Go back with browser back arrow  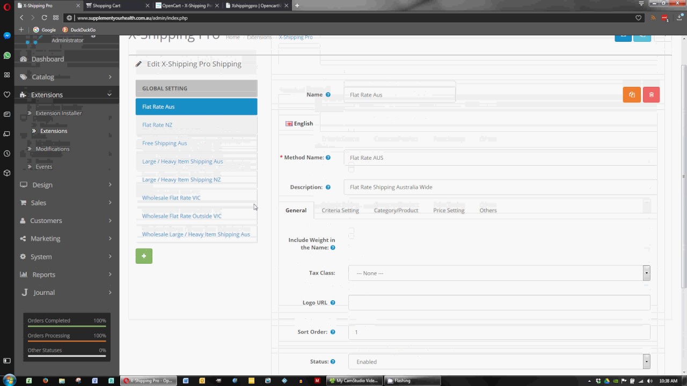pyautogui.click(x=21, y=18)
